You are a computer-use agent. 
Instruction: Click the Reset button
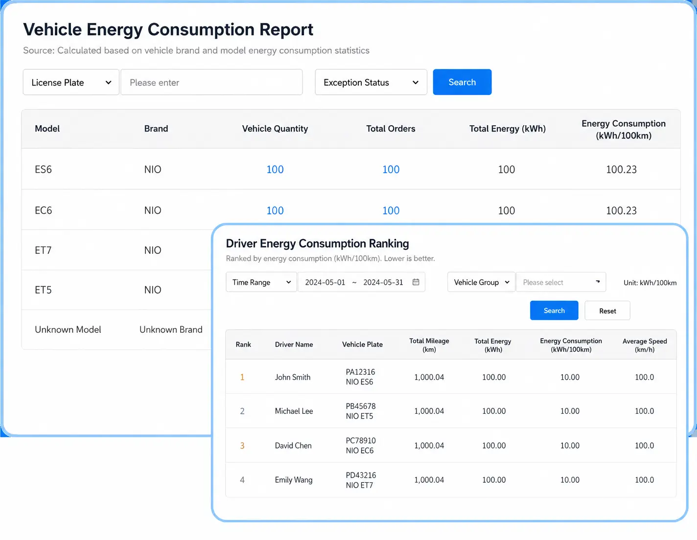607,311
